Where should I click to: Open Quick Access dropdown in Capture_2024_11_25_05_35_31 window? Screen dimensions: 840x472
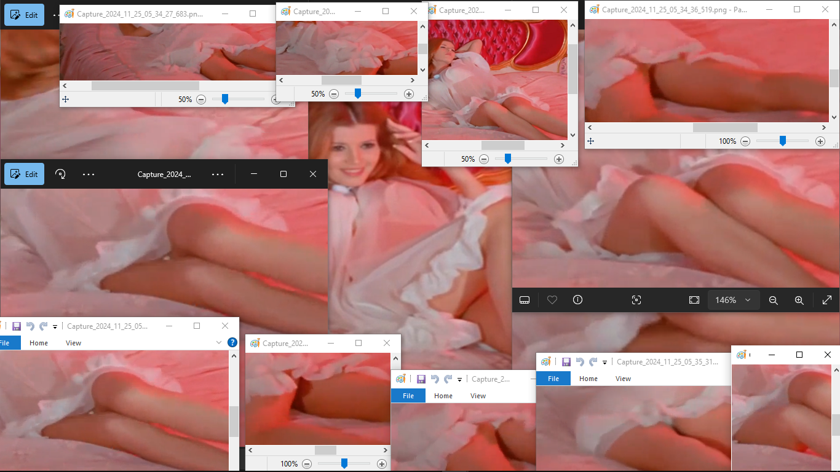pyautogui.click(x=605, y=363)
